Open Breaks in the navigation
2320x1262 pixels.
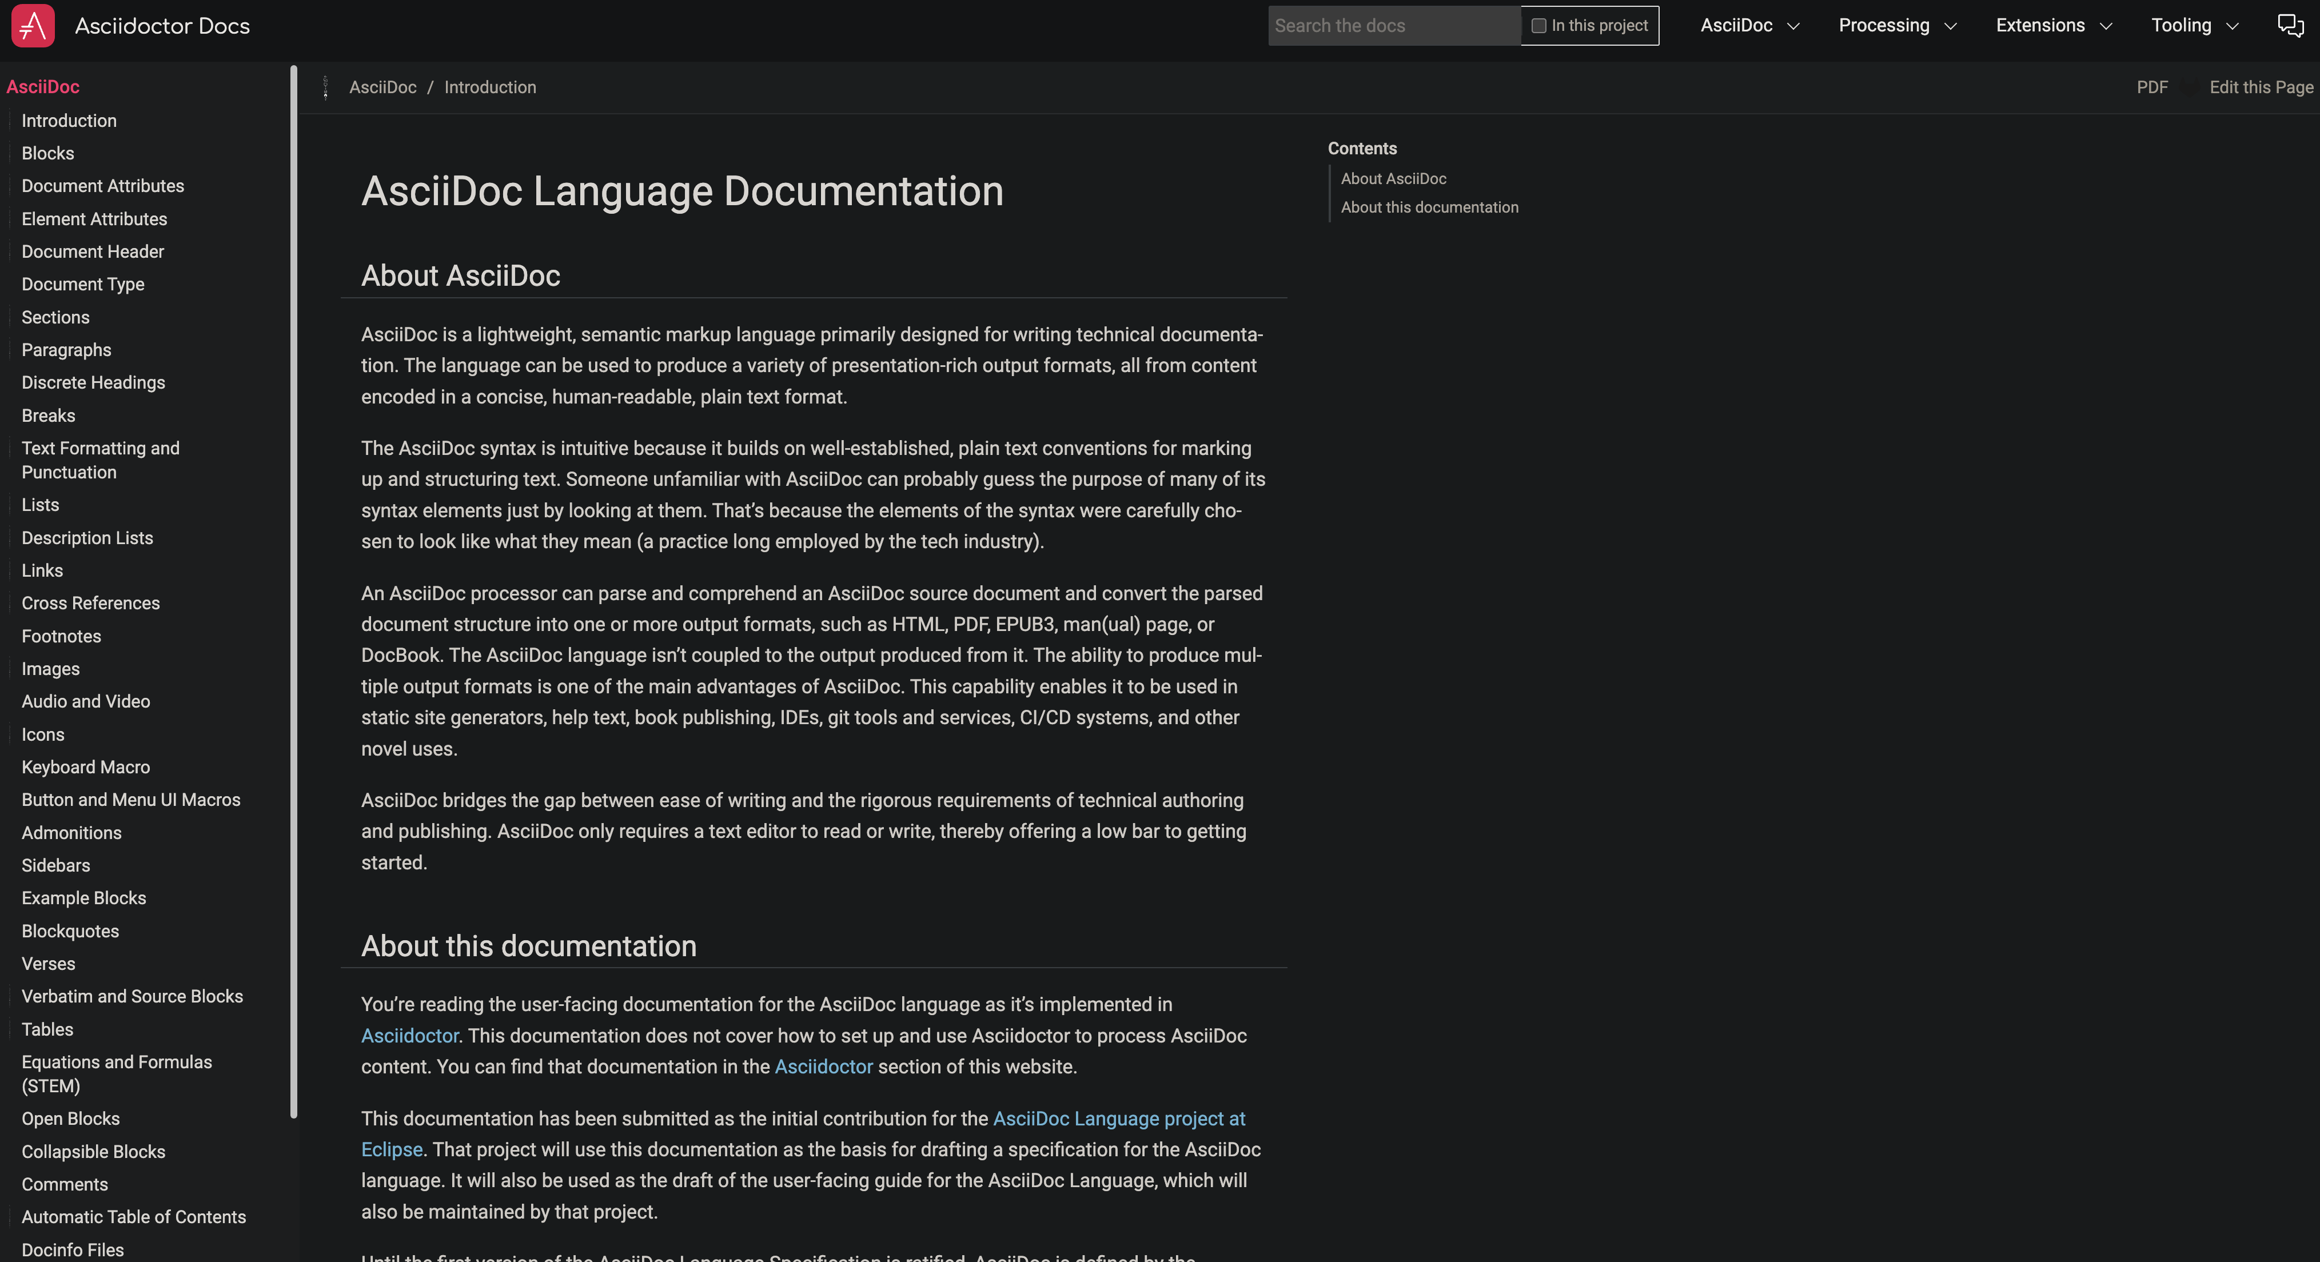pos(47,416)
